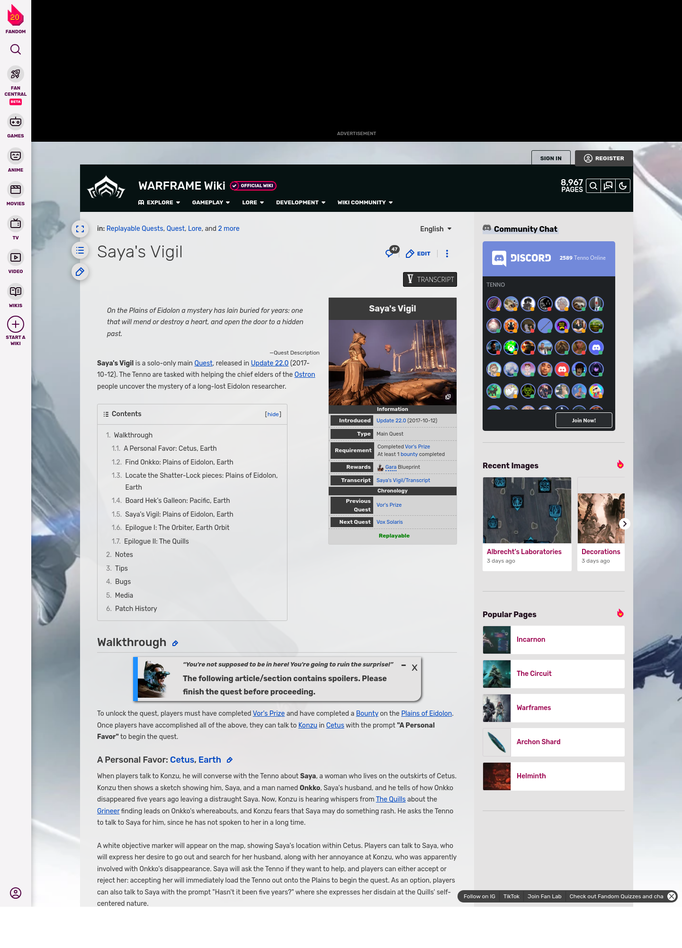Open the GAMEPLAY dropdown menu
Viewport: 682px width, 948px height.
pyautogui.click(x=211, y=202)
